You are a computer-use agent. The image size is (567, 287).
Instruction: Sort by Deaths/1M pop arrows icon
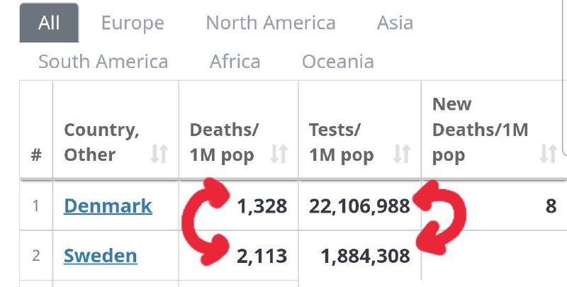(279, 154)
